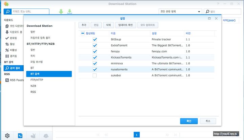Toggle KickassTorrents checkbox
244x140 pixels.
click(x=95, y=57)
